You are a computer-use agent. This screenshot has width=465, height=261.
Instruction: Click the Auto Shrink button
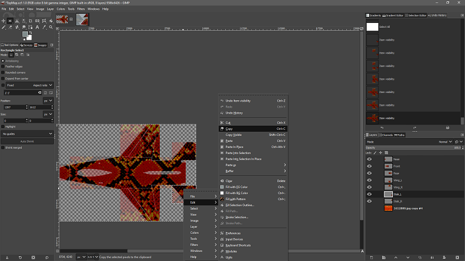[27, 141]
